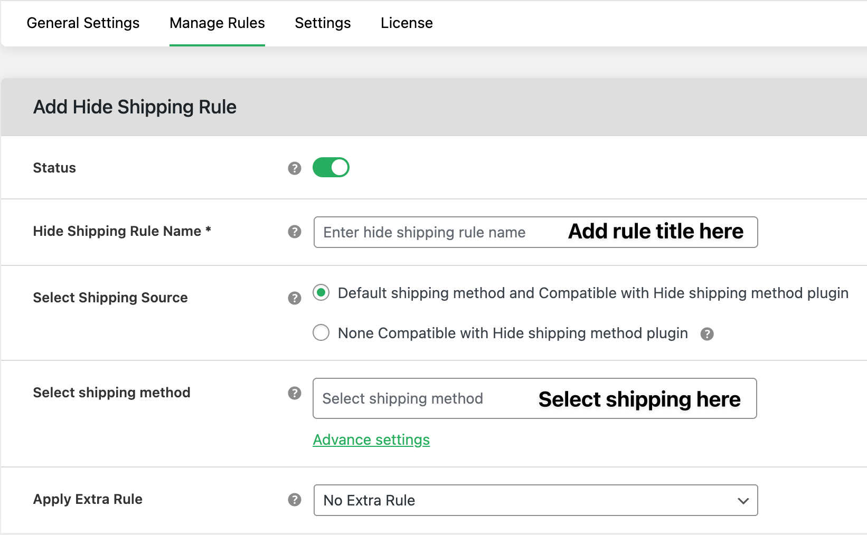Click help icon beside Select shipping method
This screenshot has width=867, height=535.
[294, 393]
